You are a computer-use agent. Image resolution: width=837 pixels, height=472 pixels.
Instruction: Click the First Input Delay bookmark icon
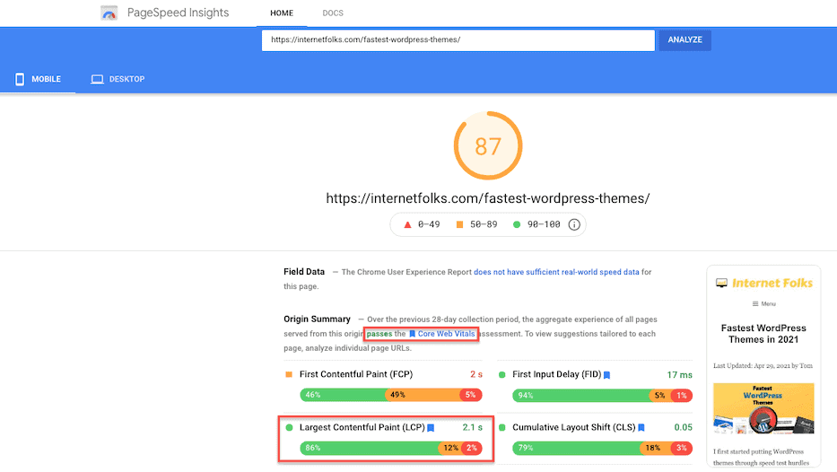tap(606, 375)
